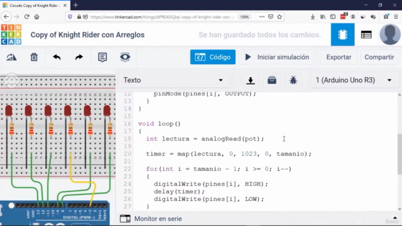Viewport: 402px width, 226px height.
Task: Open the libraries icon
Action: (272, 80)
